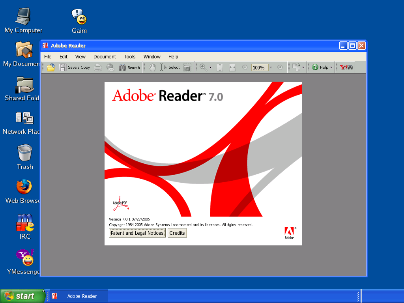Click the Version 7.0.1 07/27/2005 text
The image size is (404, 303).
[129, 219]
